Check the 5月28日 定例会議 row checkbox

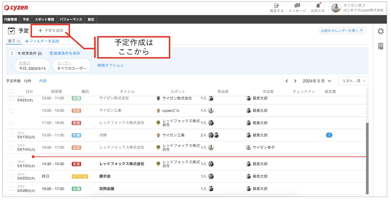click(x=12, y=189)
